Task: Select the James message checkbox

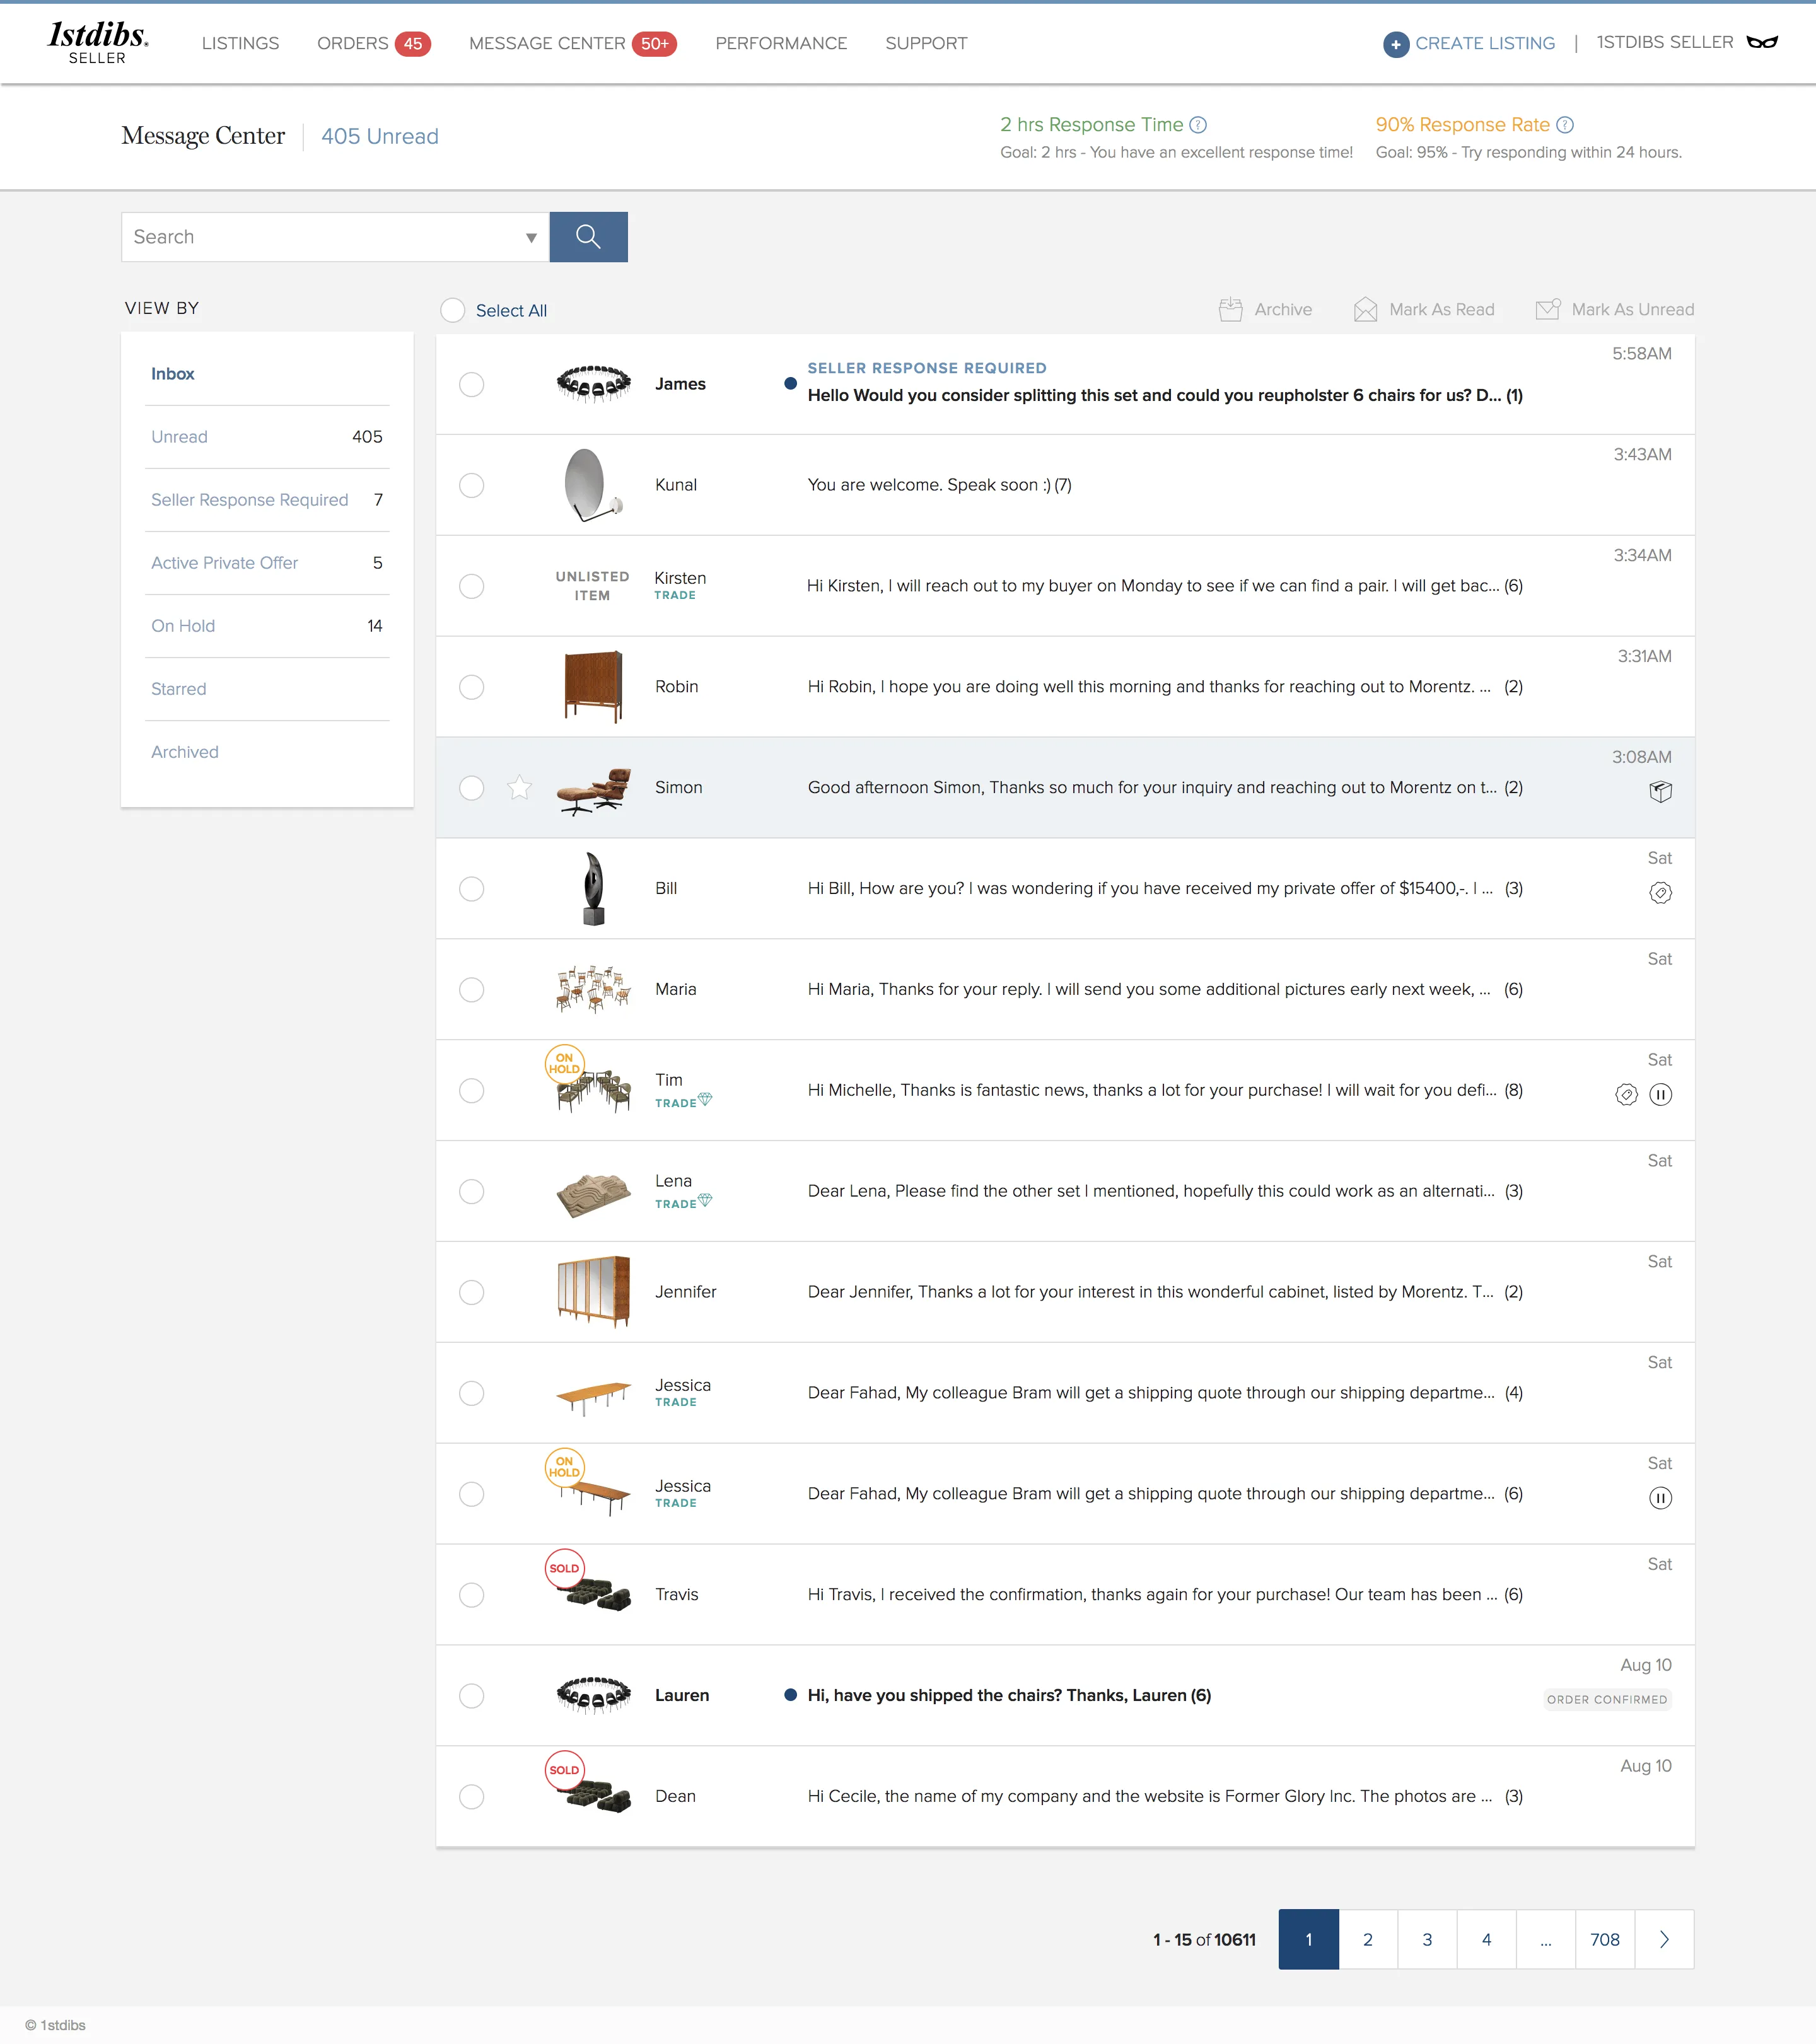Action: pyautogui.click(x=472, y=385)
